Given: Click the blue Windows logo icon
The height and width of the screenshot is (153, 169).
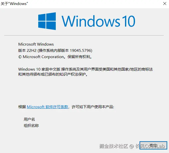Looking at the screenshot, I should coord(47,21).
